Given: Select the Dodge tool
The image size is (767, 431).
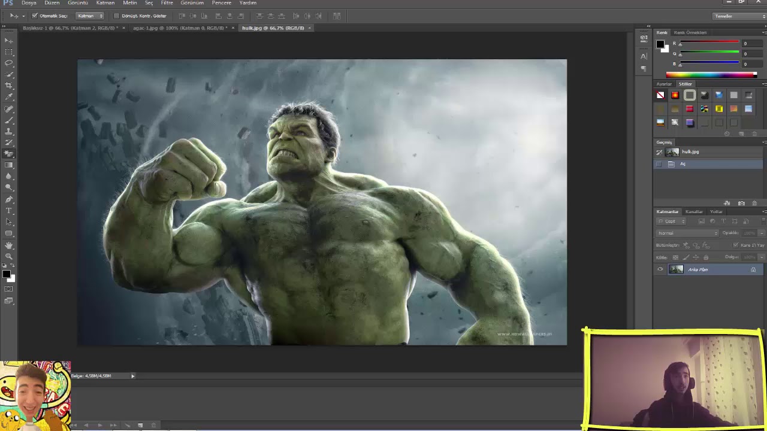Looking at the screenshot, I should pos(9,188).
